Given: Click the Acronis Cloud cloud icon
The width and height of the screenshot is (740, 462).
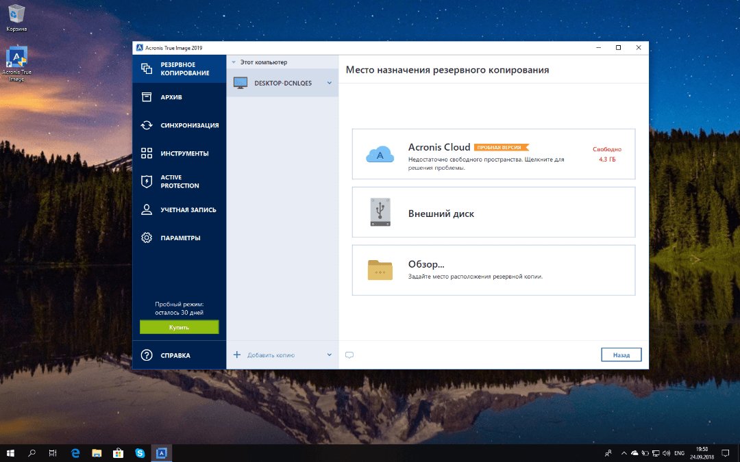Looking at the screenshot, I should pyautogui.click(x=380, y=155).
